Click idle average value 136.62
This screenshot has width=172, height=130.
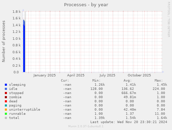pyautogui.click(x=128, y=89)
